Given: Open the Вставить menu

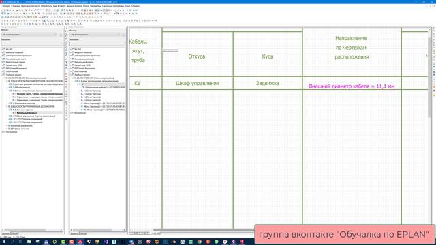Looking at the screenshot, I should [x=62, y=6].
